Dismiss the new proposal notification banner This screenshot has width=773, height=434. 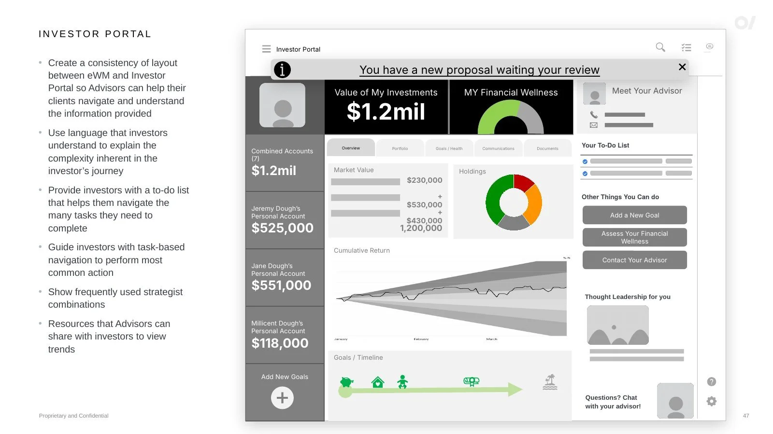682,67
